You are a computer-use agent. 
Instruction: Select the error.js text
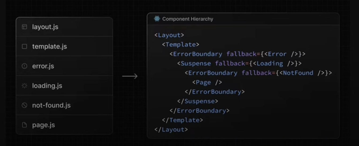(43, 66)
